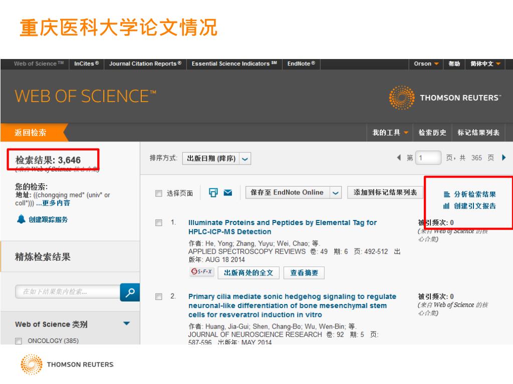Switch to the InCites tab

tap(86, 63)
